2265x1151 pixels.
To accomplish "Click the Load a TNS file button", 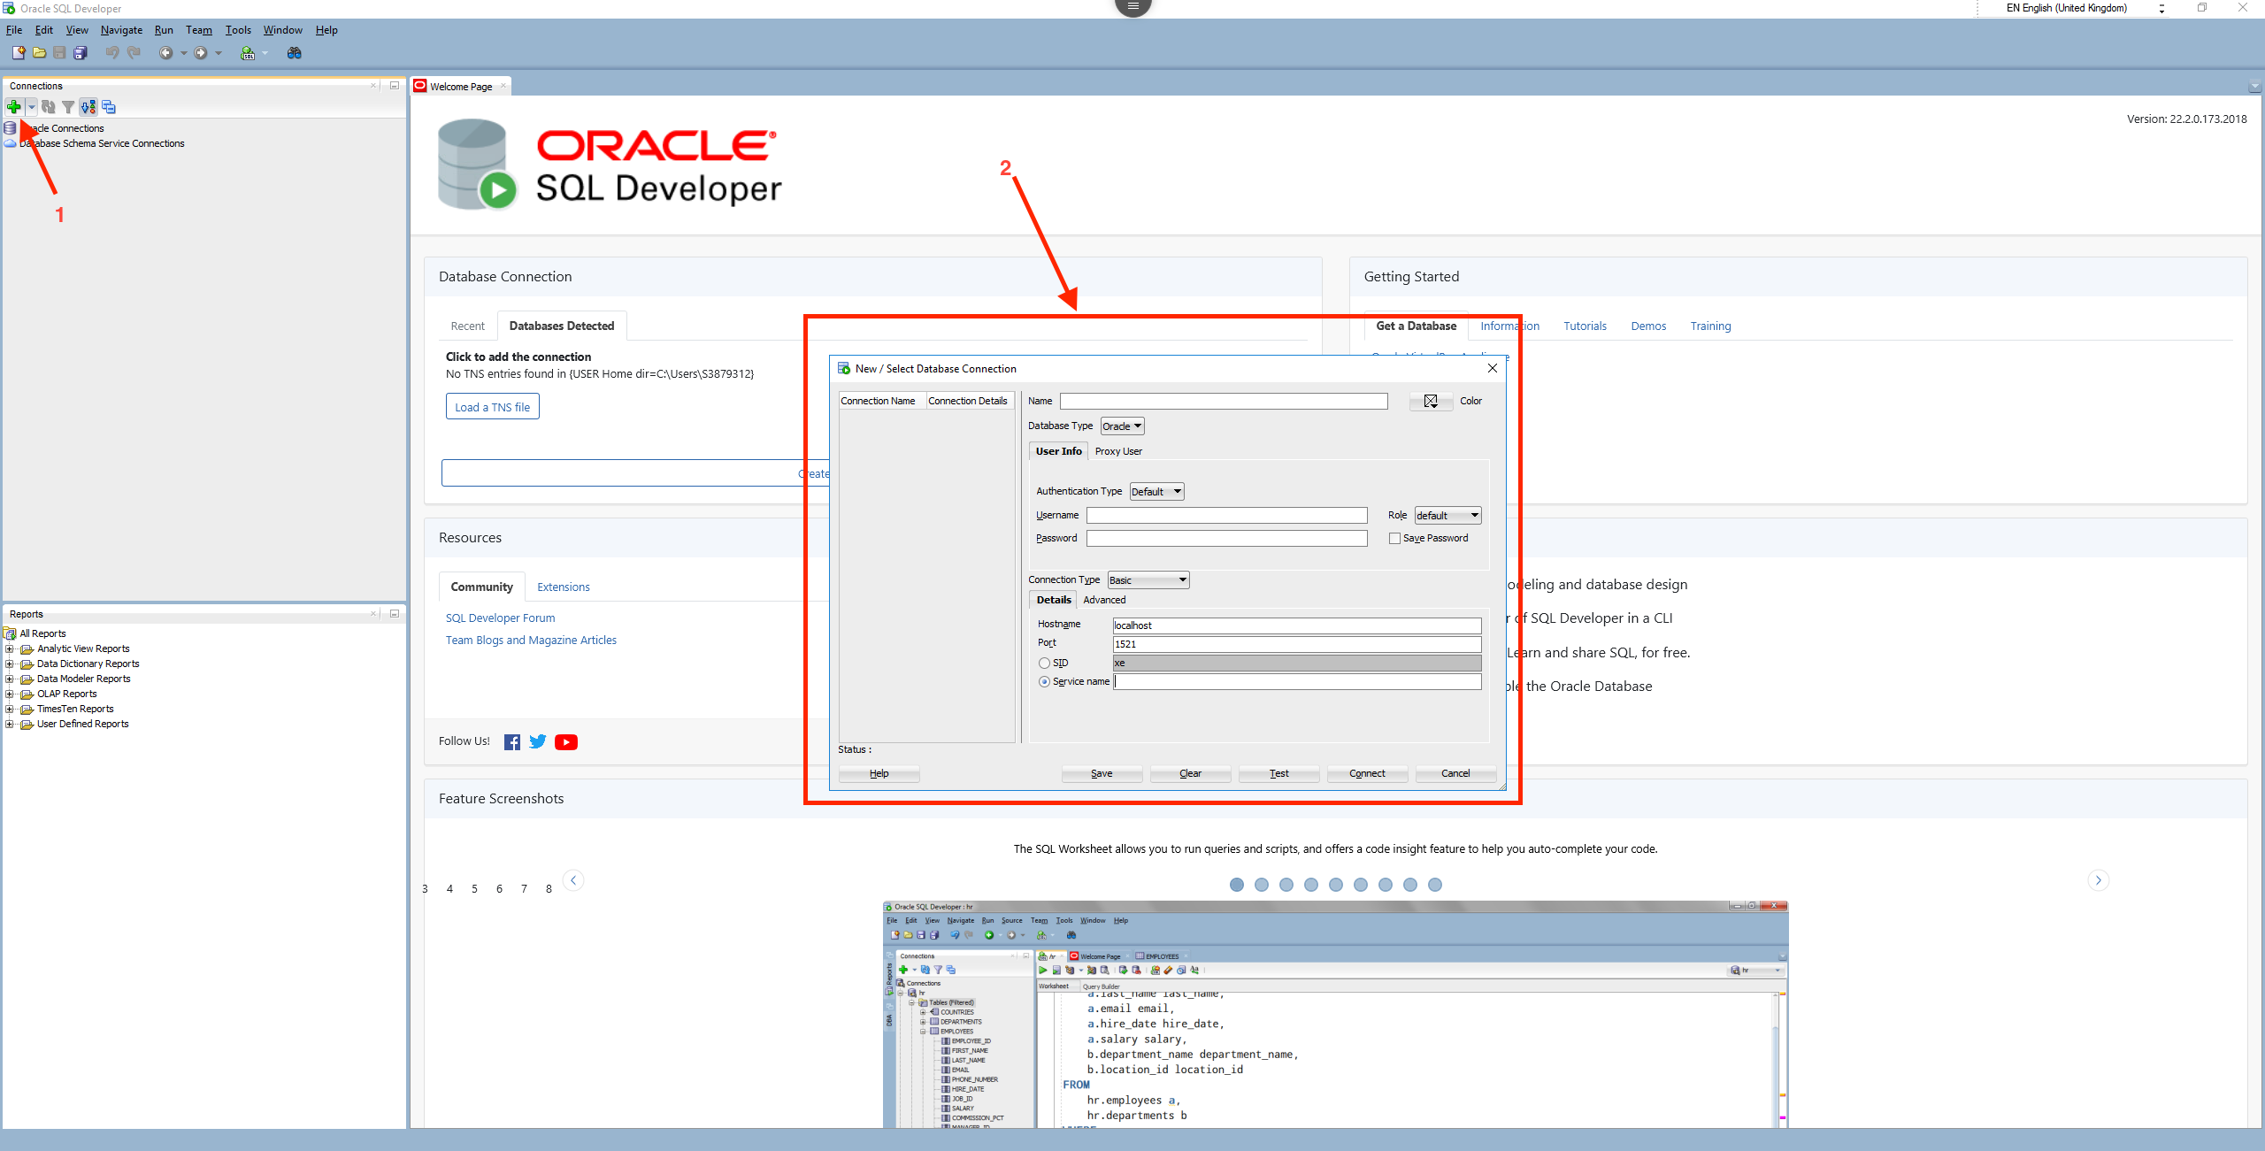I will (x=492, y=407).
